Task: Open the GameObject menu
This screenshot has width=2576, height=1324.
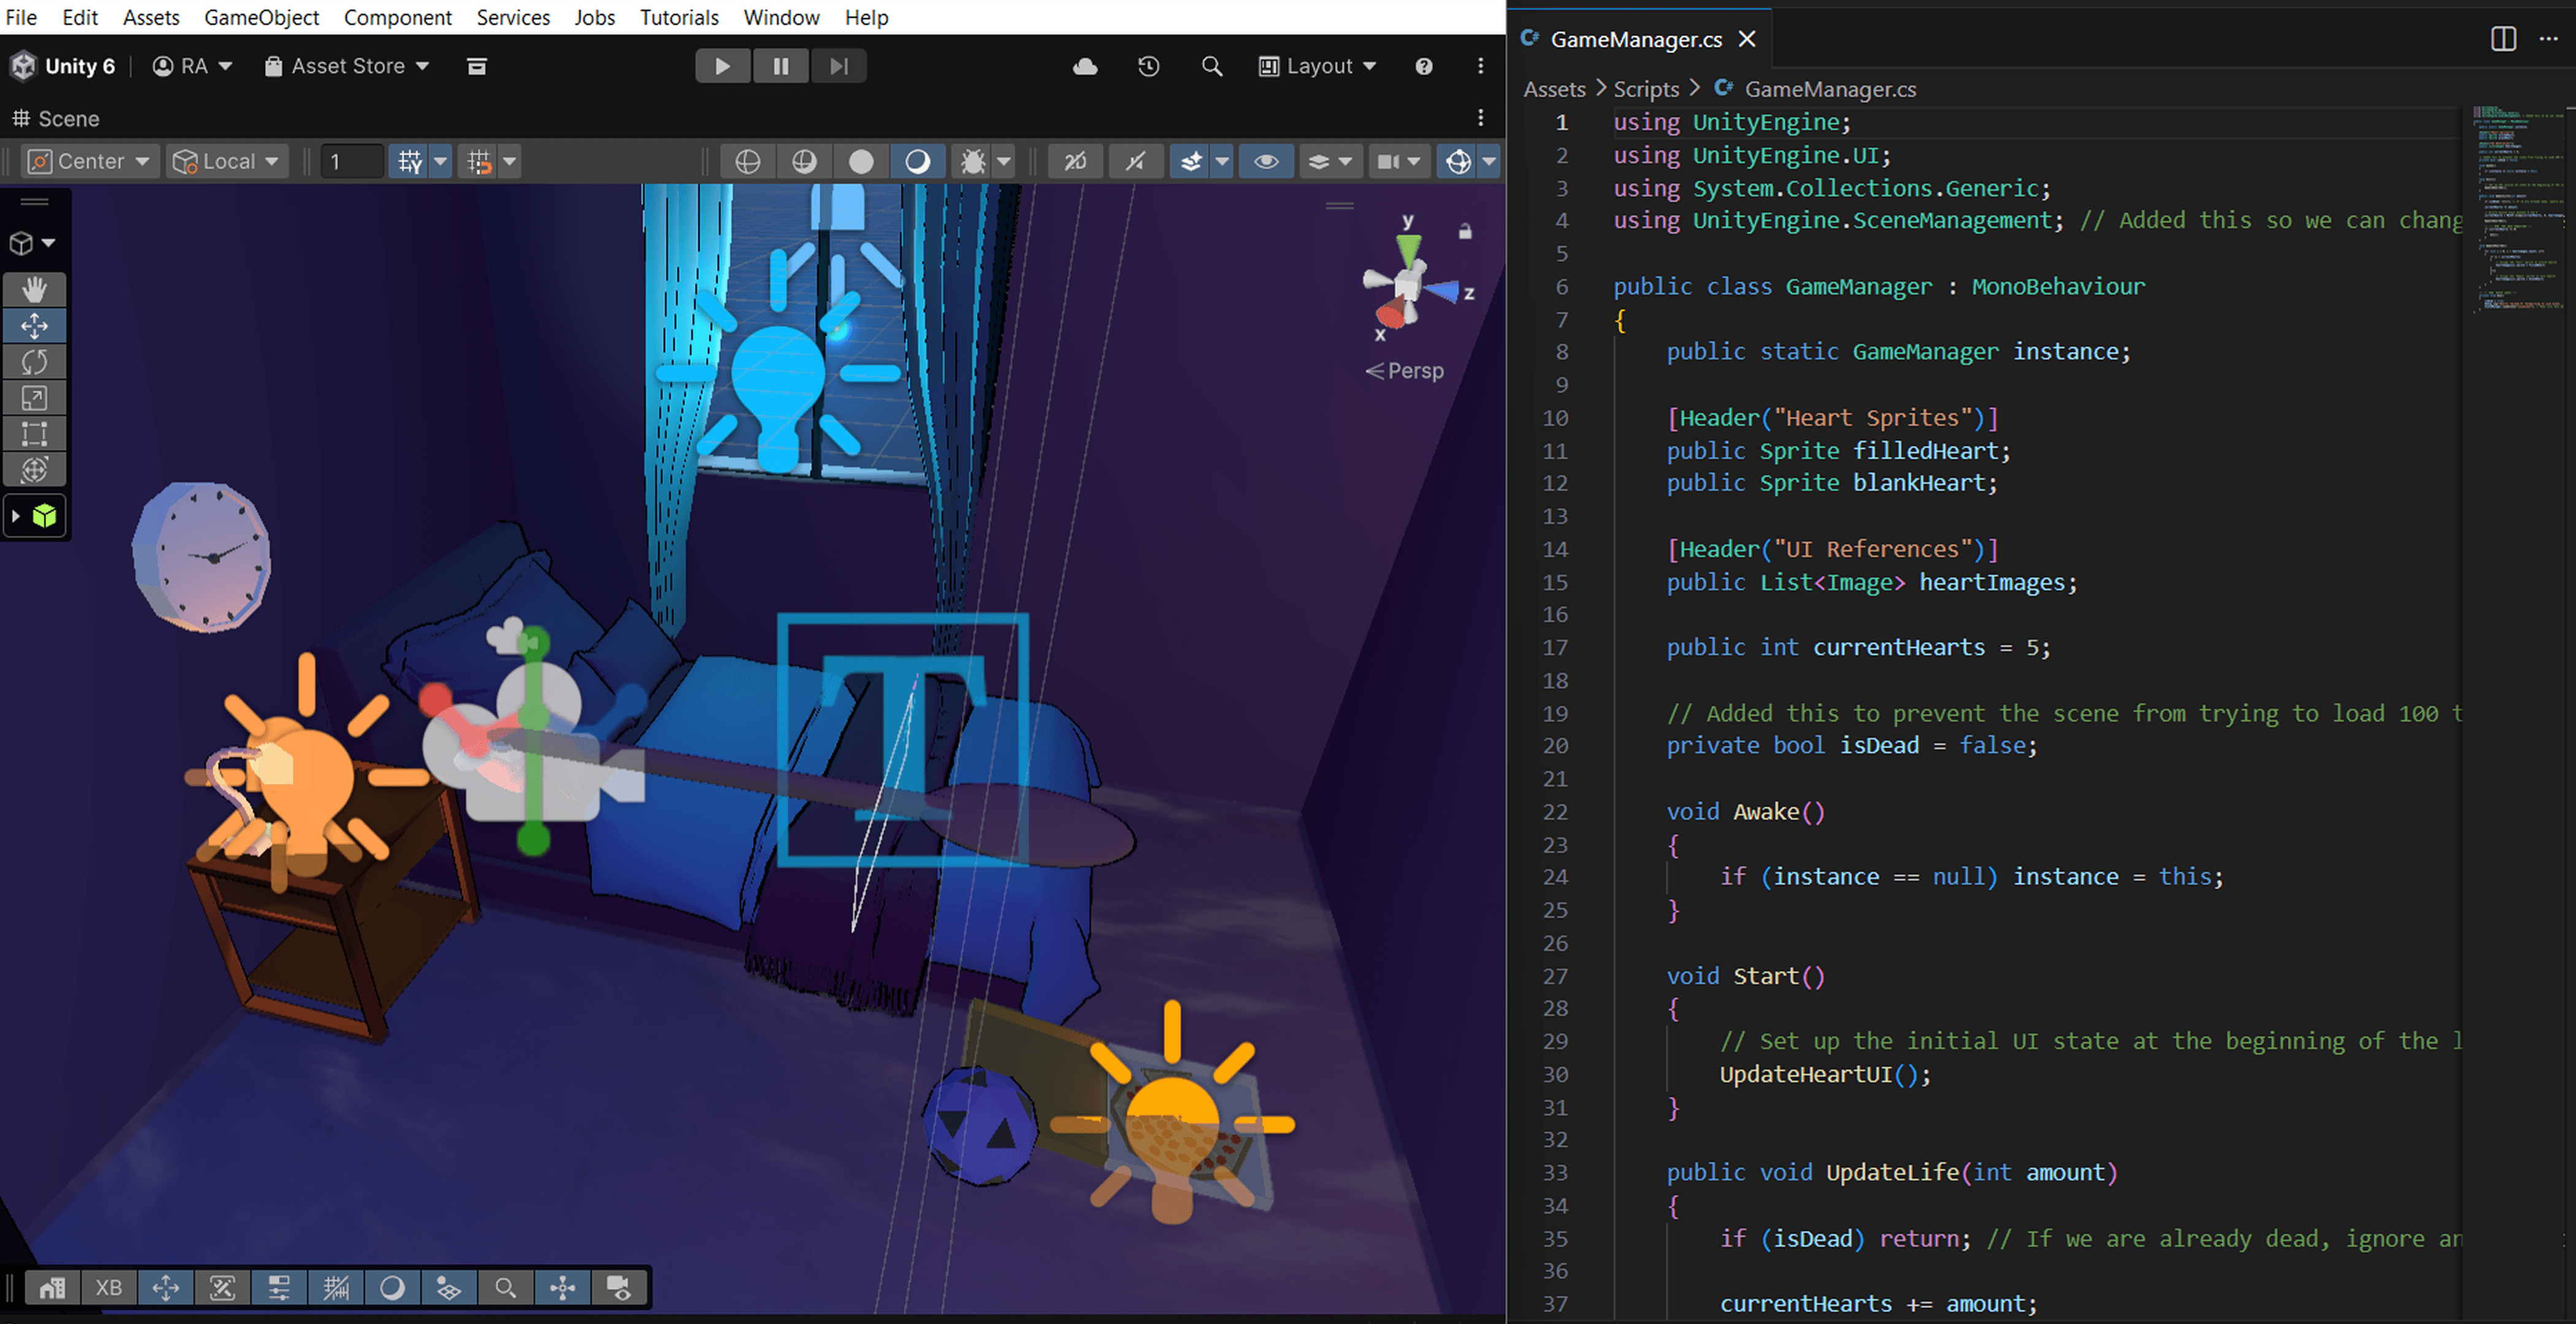Action: coord(261,17)
